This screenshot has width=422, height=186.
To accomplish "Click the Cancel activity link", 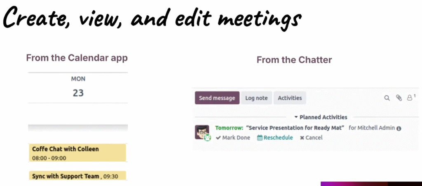I will [x=314, y=138].
